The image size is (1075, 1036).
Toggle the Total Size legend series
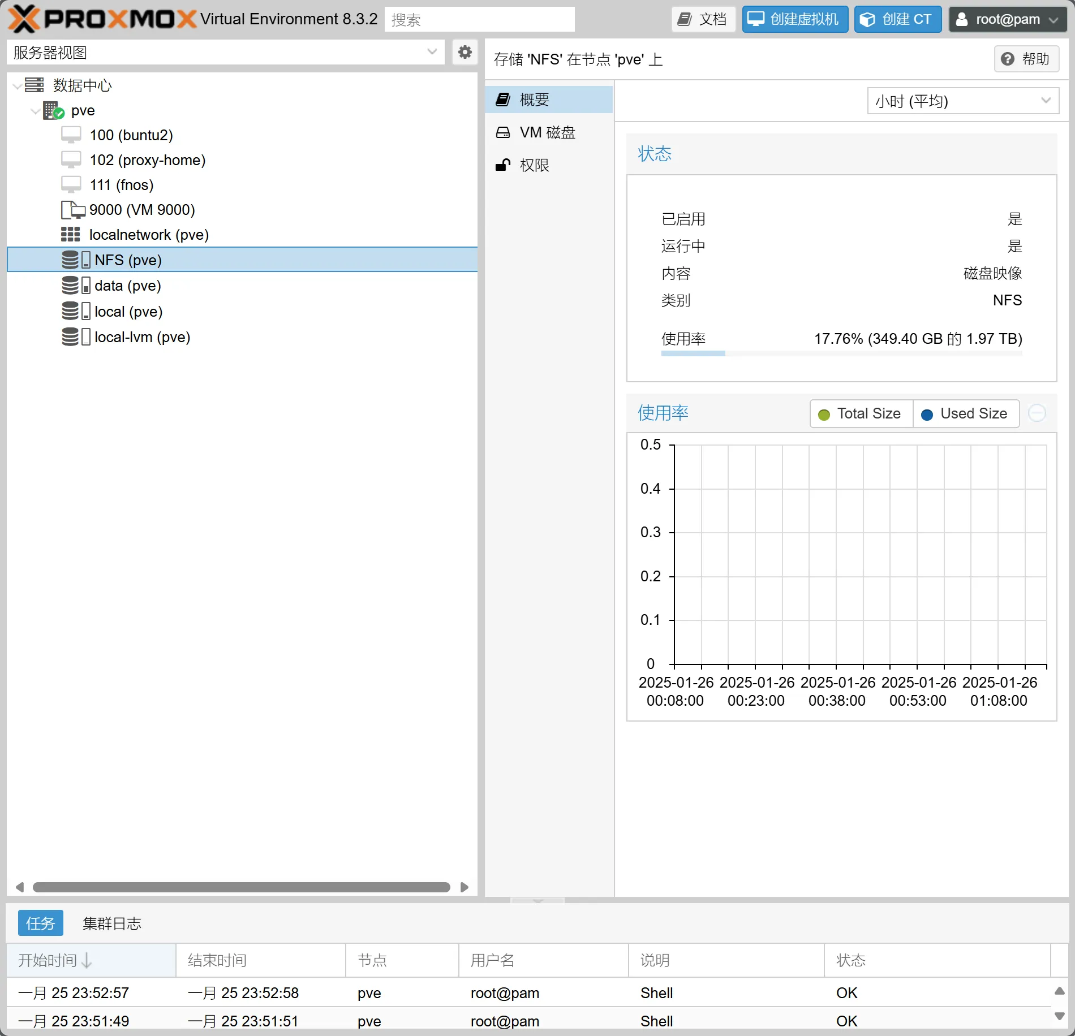tap(861, 414)
